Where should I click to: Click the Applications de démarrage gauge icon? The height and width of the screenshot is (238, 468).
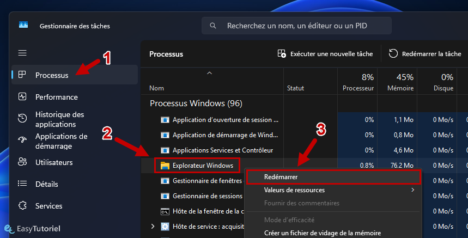[x=22, y=139]
